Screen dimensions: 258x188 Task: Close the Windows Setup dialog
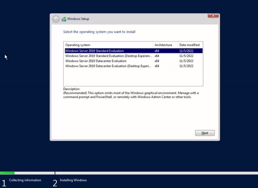pos(213,15)
